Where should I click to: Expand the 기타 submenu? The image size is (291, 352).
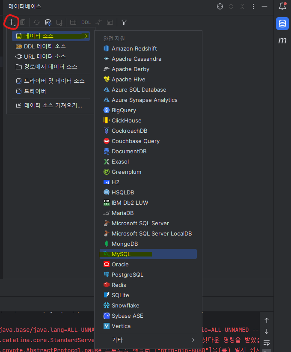pyautogui.click(x=148, y=340)
